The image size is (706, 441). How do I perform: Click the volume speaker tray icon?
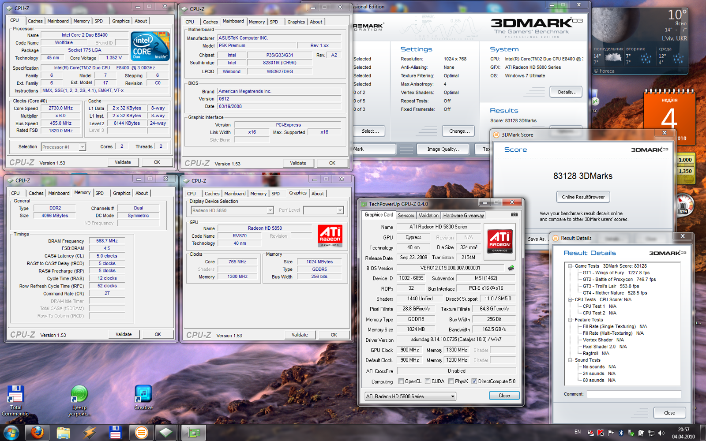661,433
